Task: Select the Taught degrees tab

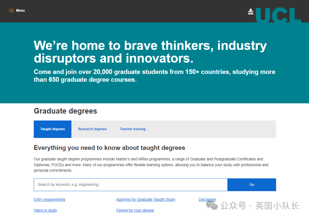Action: [53, 129]
